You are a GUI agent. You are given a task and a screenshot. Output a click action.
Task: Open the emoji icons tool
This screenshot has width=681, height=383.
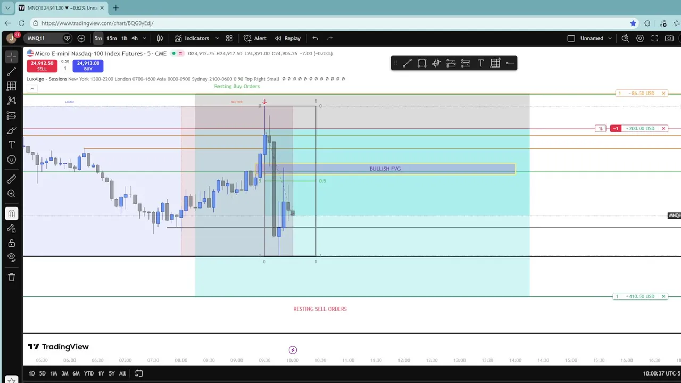(x=12, y=160)
